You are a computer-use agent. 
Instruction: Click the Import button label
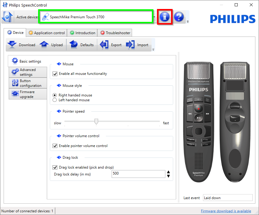pyautogui.click(x=143, y=45)
